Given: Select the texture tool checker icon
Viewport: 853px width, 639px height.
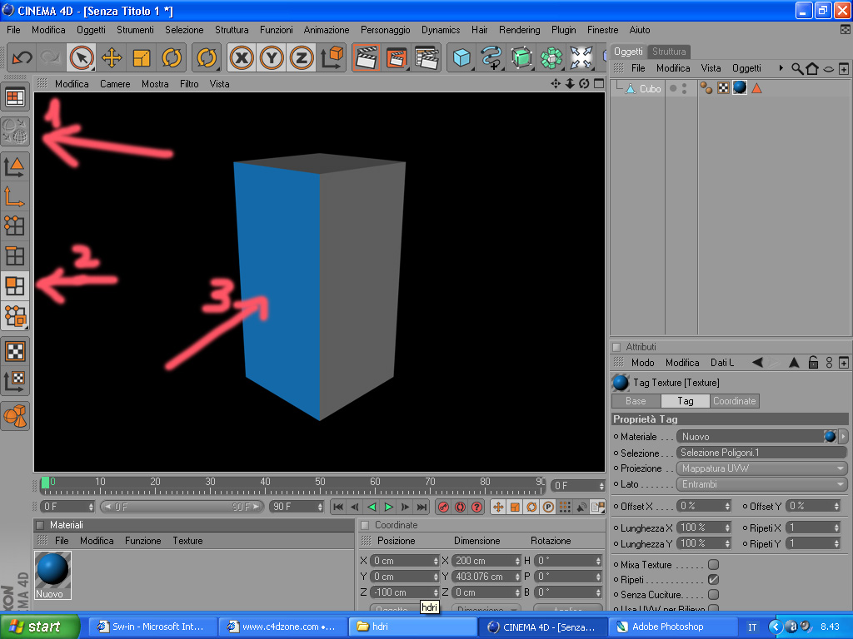Looking at the screenshot, I should (x=15, y=351).
